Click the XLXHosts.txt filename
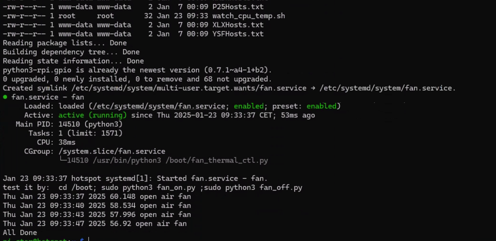 tap(238, 25)
